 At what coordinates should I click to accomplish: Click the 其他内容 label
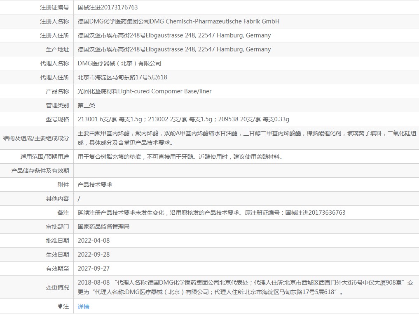pos(57,199)
